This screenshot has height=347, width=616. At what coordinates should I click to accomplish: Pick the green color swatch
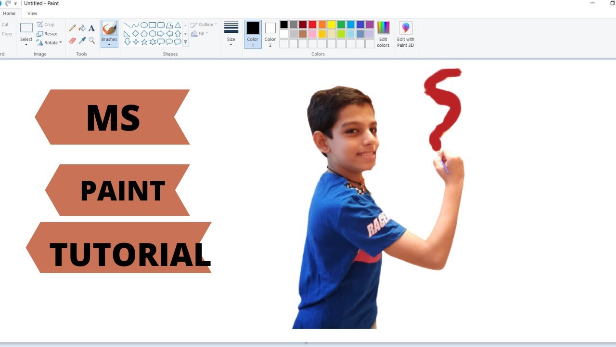[x=341, y=25]
